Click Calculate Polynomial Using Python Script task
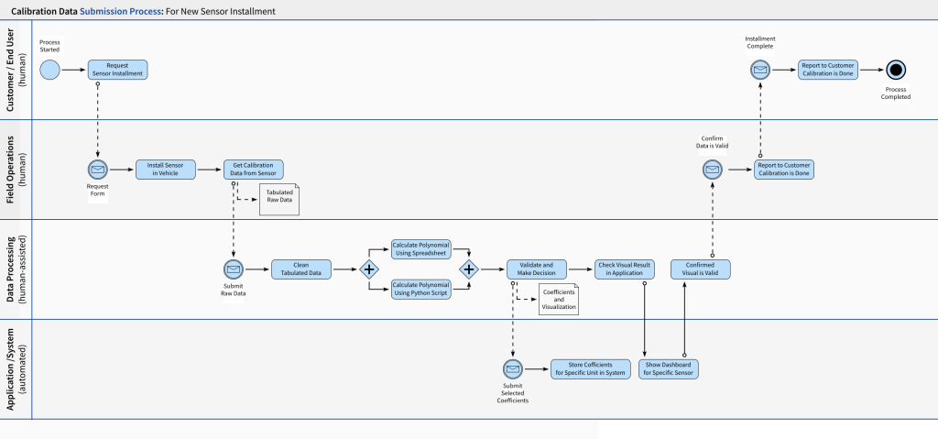The width and height of the screenshot is (938, 439). coord(420,289)
